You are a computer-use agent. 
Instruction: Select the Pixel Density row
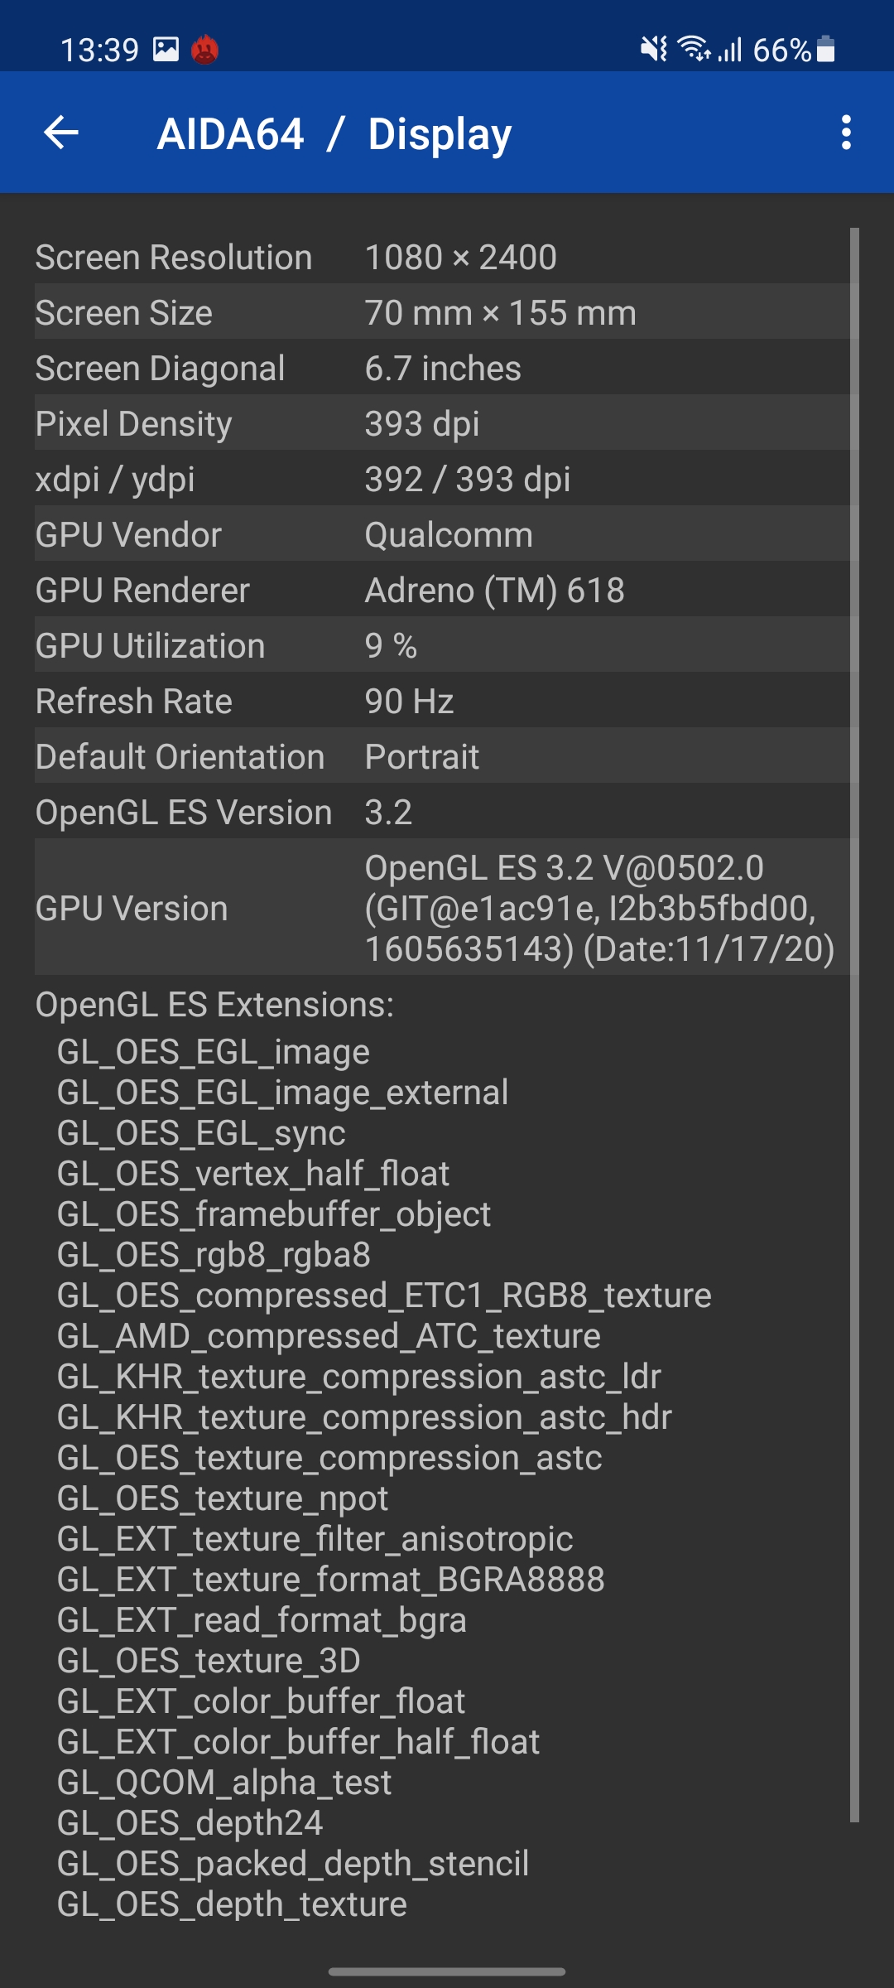[x=442, y=423]
